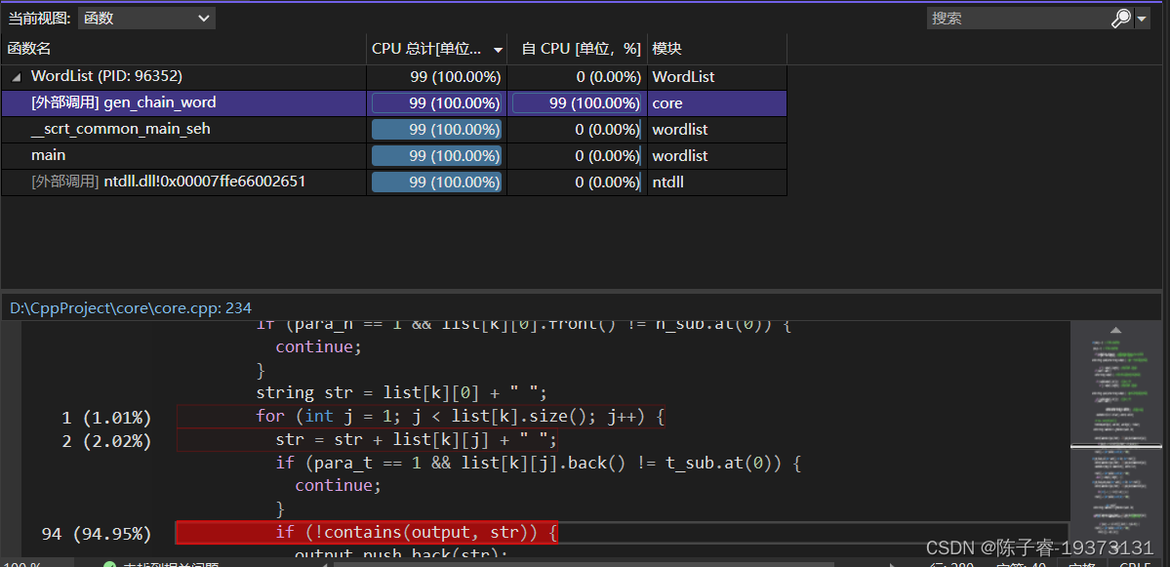Open the current view dropdown showing 函数
The image size is (1170, 567).
click(146, 19)
